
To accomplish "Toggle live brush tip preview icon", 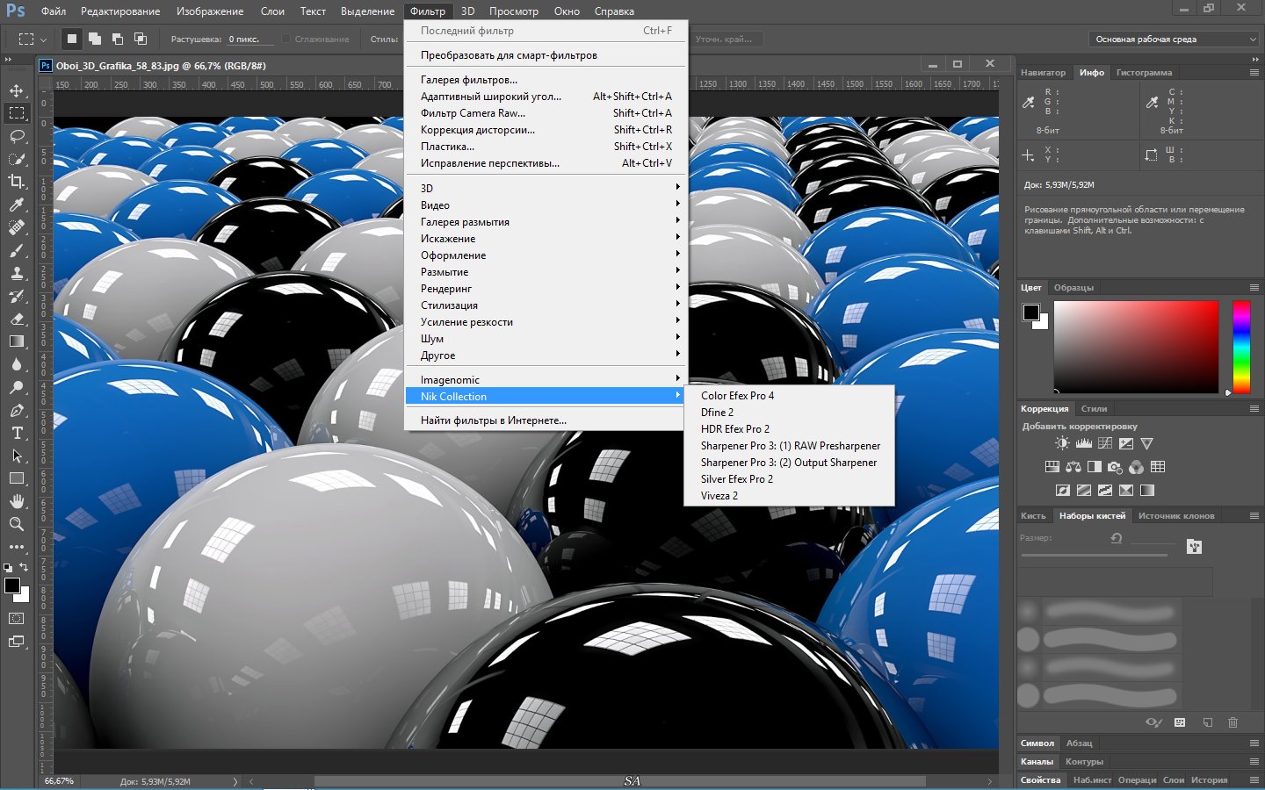I will pyautogui.click(x=1153, y=722).
